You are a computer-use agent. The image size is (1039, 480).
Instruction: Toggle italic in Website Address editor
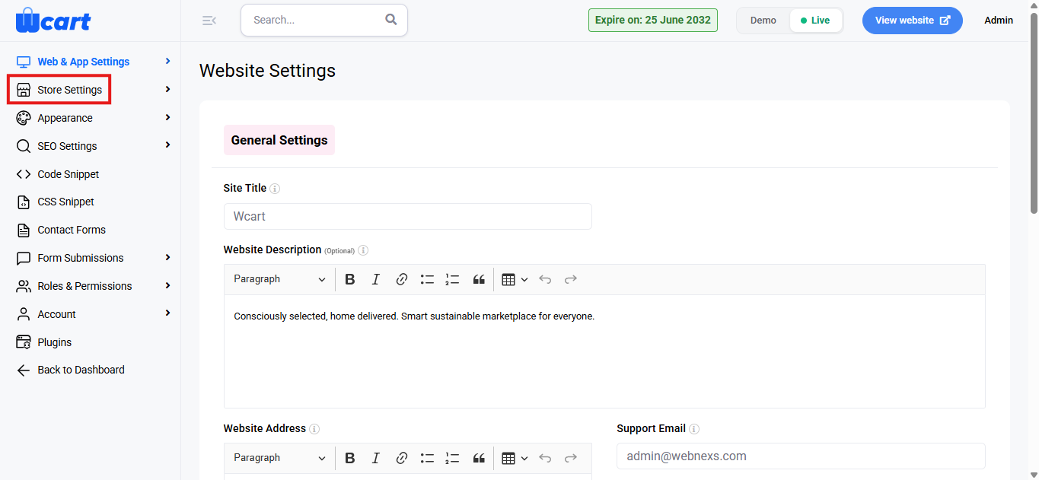click(x=375, y=458)
